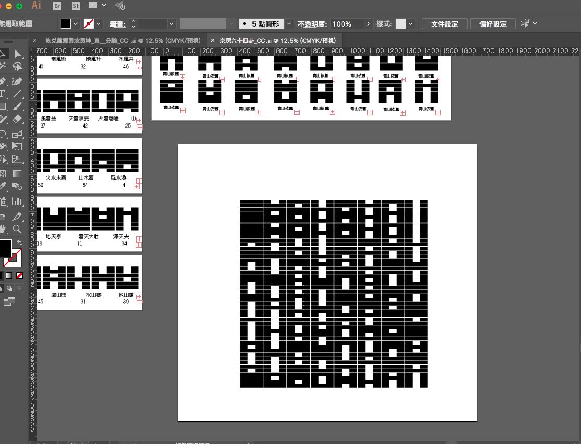
Task: Switch to the 乾兌離震巽坎艮坤 document tab
Action: (123, 41)
